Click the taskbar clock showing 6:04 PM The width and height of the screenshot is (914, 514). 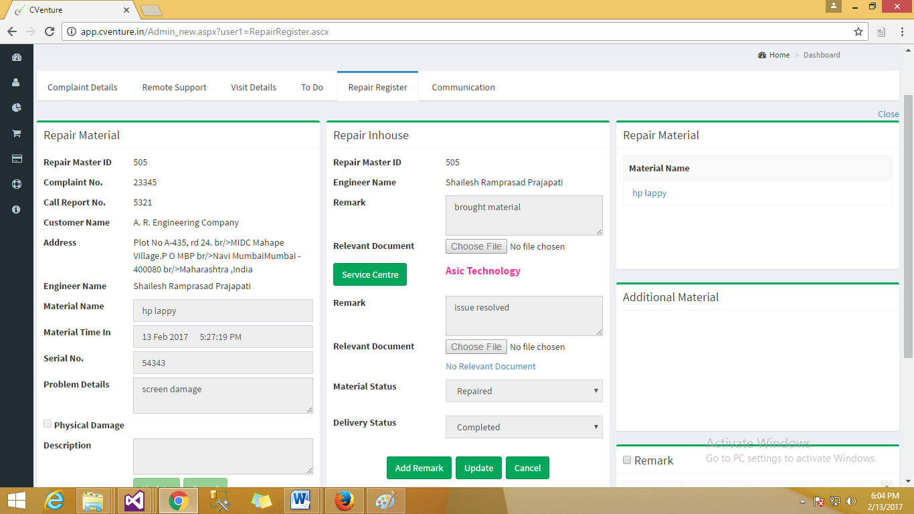coord(885,501)
